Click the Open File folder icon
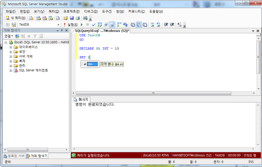Image resolution: width=262 pixels, height=167 pixels. pyautogui.click(x=66, y=18)
